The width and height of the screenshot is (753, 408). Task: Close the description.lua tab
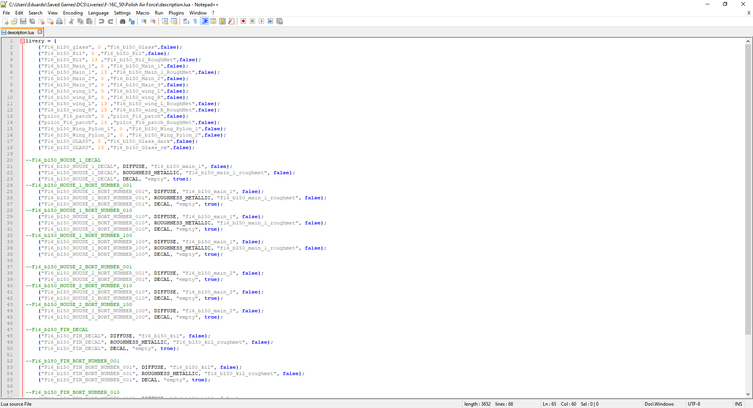pos(40,32)
